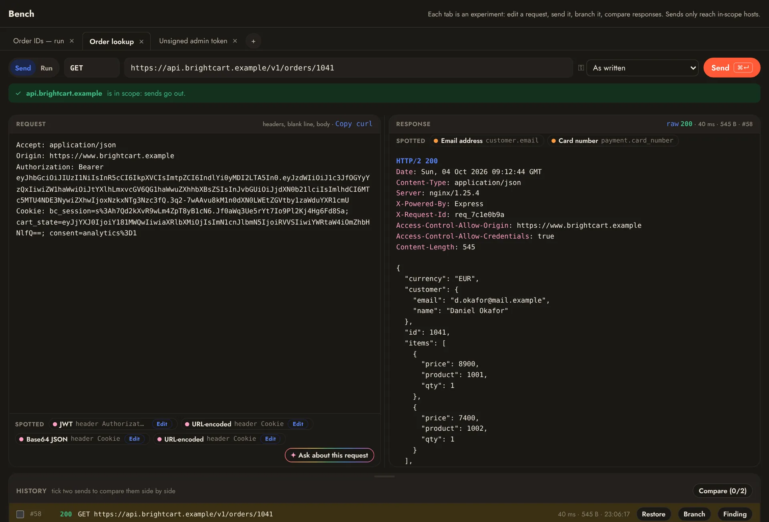
Task: Click the "email" value in the response
Action: [498, 300]
